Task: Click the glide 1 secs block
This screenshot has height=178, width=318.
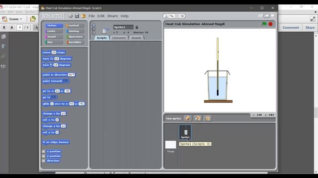Action: [x=64, y=104]
